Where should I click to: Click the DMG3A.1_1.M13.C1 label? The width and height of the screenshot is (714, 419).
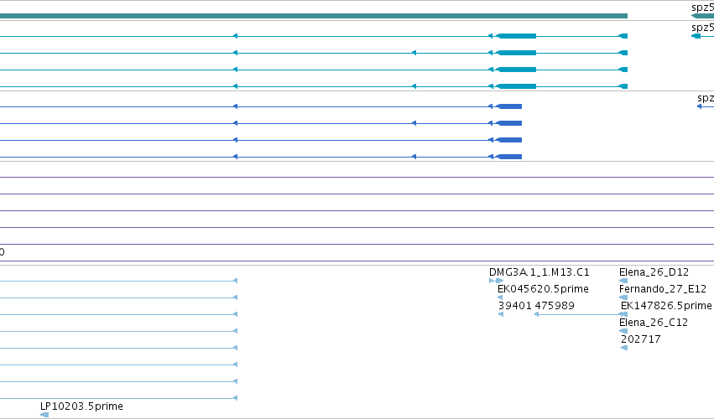pyautogui.click(x=539, y=272)
